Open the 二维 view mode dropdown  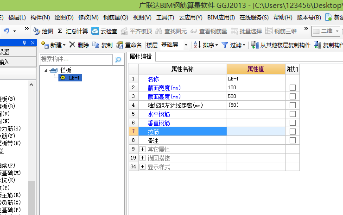[337, 31]
